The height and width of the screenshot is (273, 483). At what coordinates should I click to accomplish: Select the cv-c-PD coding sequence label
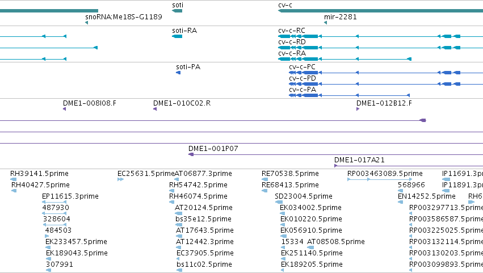(x=303, y=78)
